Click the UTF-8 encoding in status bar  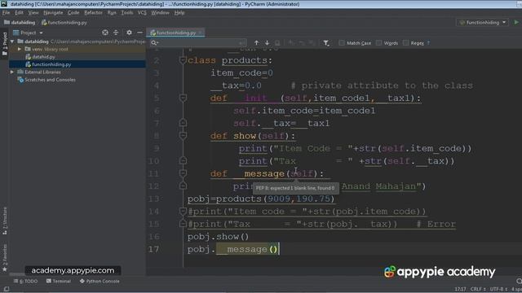tap(498, 290)
